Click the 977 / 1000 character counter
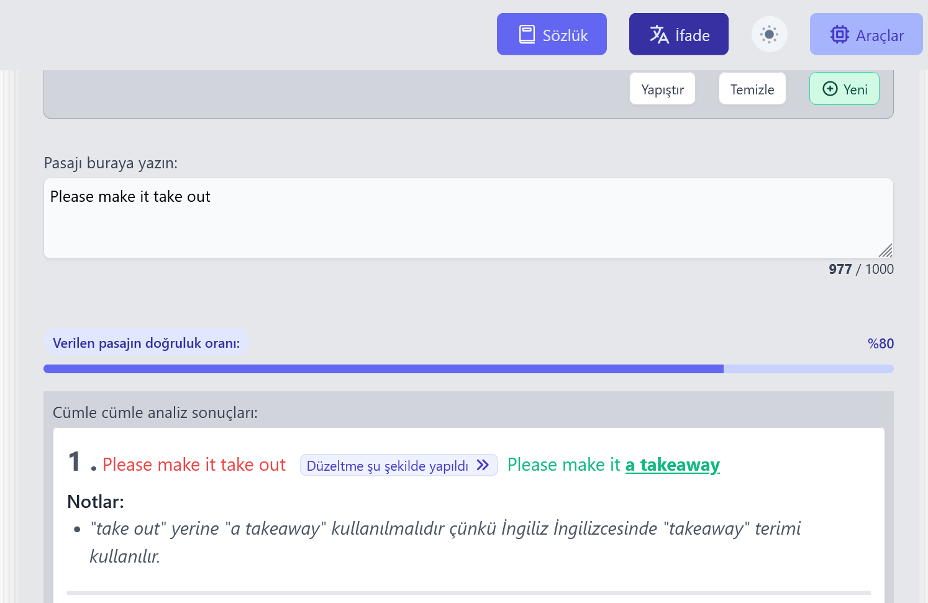Screen dimensions: 928x603 point(861,269)
